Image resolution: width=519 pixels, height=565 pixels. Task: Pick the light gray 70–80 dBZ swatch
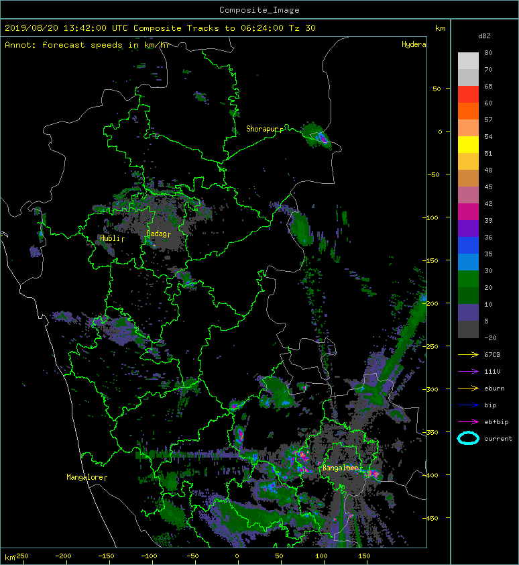tap(468, 60)
